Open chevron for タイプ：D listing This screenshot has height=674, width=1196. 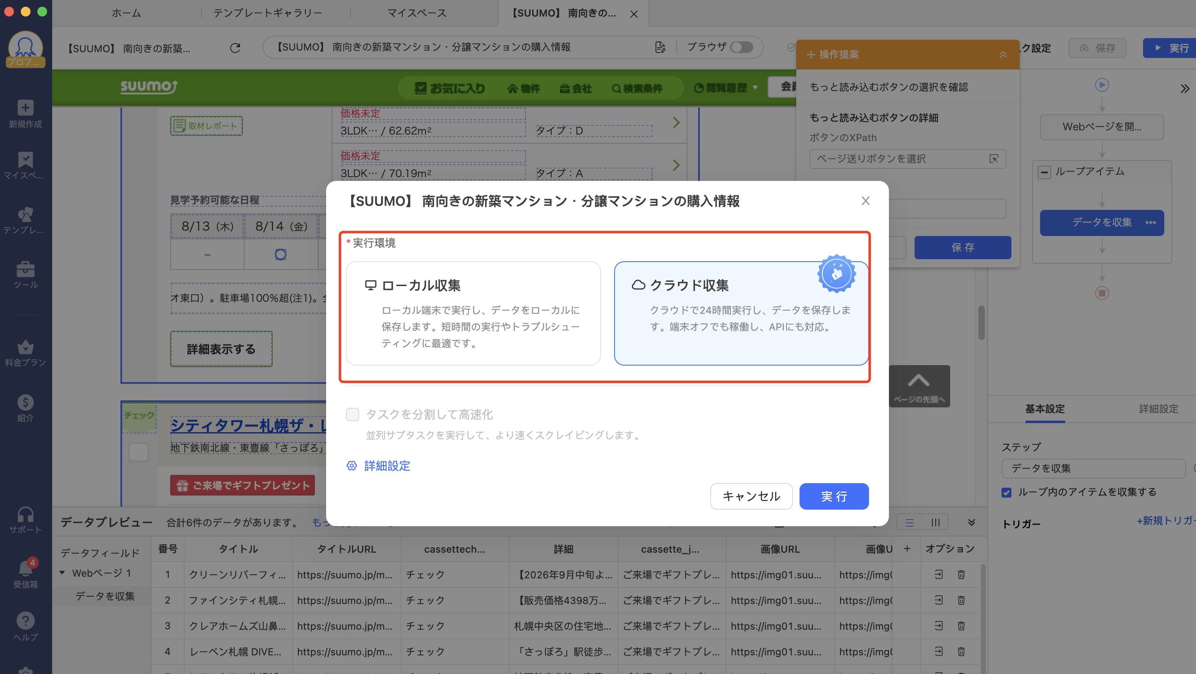click(x=676, y=123)
